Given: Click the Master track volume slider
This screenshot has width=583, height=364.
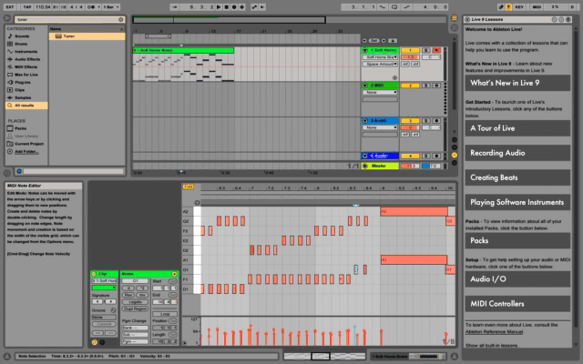Looking at the screenshot, I should pyautogui.click(x=410, y=166).
